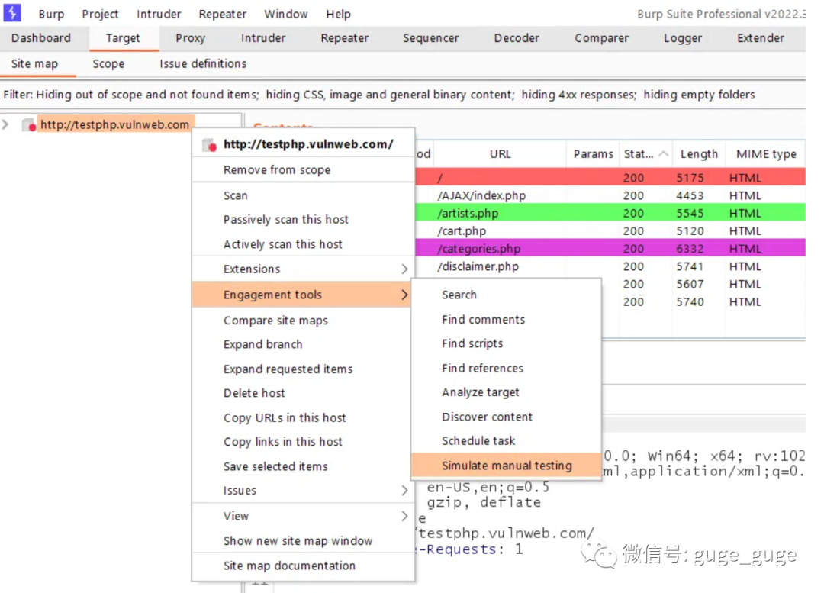
Task: Choose Search in Engagement tools submenu
Action: coord(506,295)
